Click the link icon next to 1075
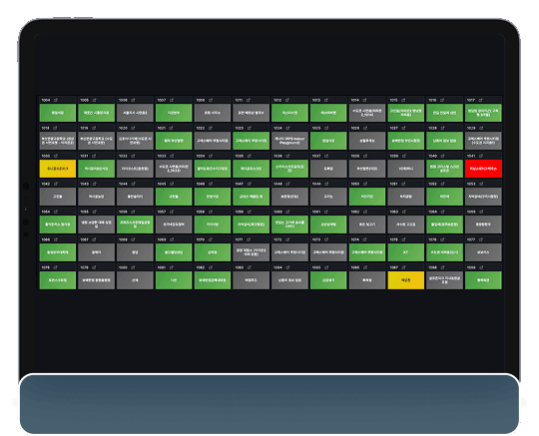The height and width of the screenshot is (436, 539). [x=403, y=239]
